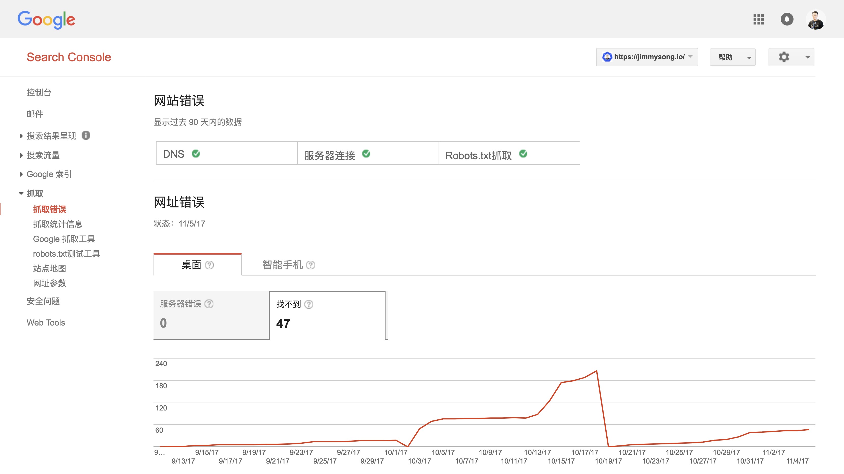Open the user profile avatar
The height and width of the screenshot is (474, 844).
(x=815, y=20)
